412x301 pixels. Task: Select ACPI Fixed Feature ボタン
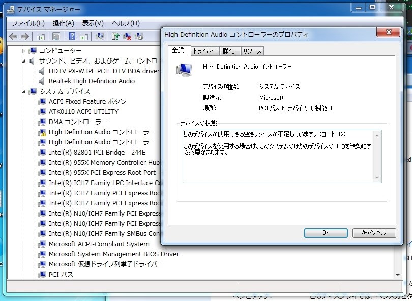87,101
